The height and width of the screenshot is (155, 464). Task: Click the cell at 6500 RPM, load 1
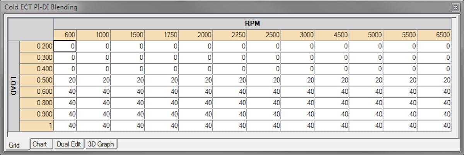point(434,126)
